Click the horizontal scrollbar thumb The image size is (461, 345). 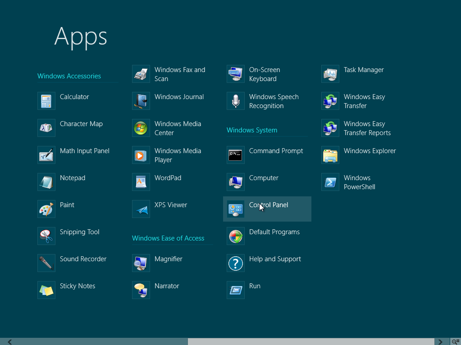pyautogui.click(x=311, y=341)
